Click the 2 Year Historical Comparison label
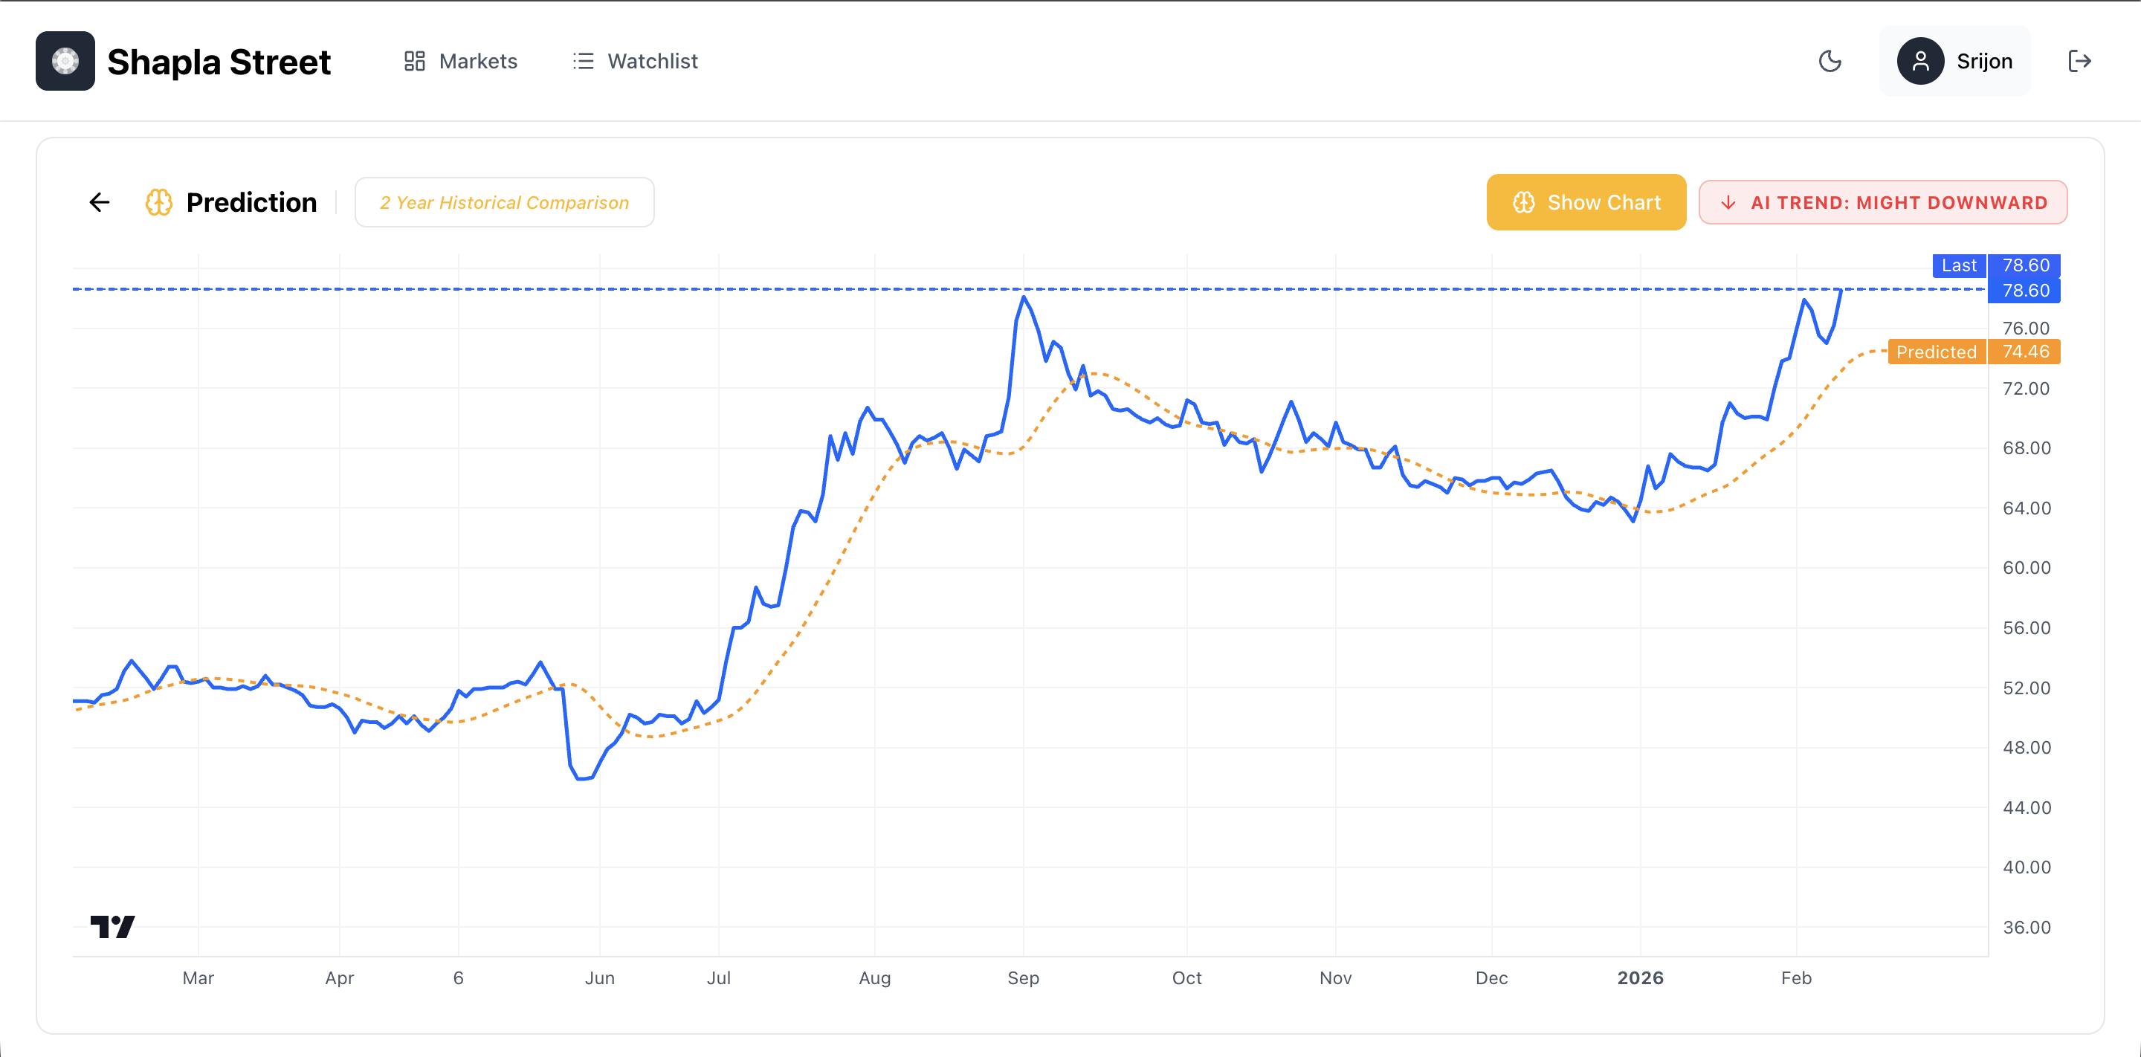The image size is (2141, 1057). (x=504, y=202)
